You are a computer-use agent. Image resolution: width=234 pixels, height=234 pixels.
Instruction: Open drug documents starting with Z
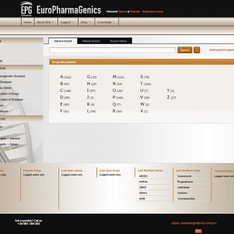tap(171, 97)
